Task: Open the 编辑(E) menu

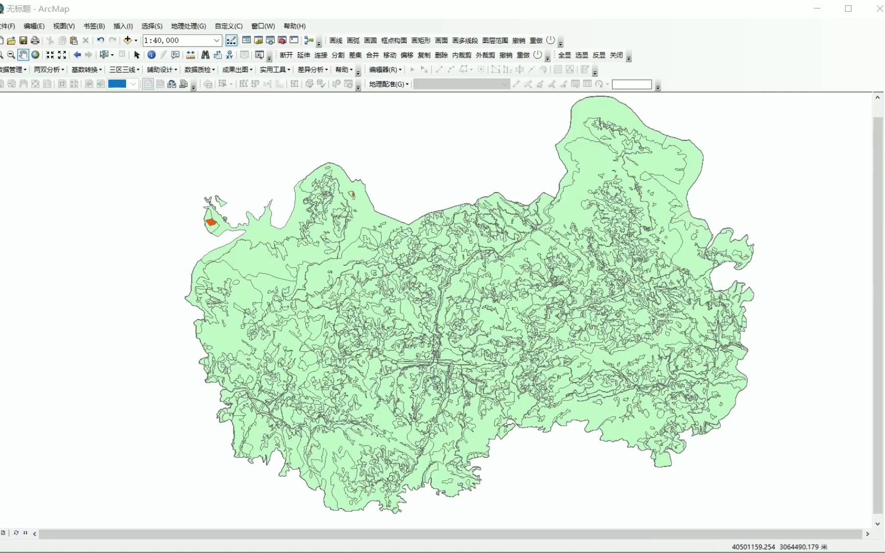Action: tap(34, 26)
